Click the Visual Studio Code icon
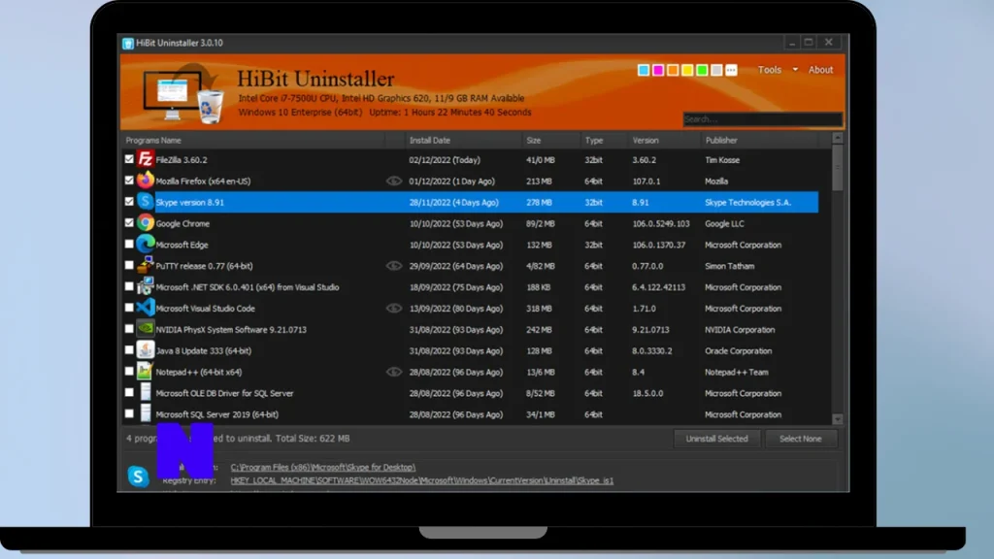Viewport: 994px width, 559px height. coord(146,308)
